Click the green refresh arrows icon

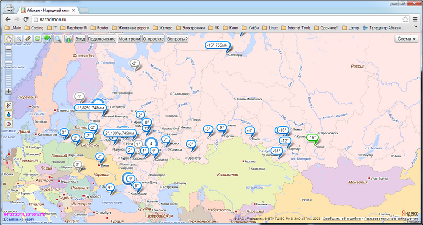click(x=38, y=39)
